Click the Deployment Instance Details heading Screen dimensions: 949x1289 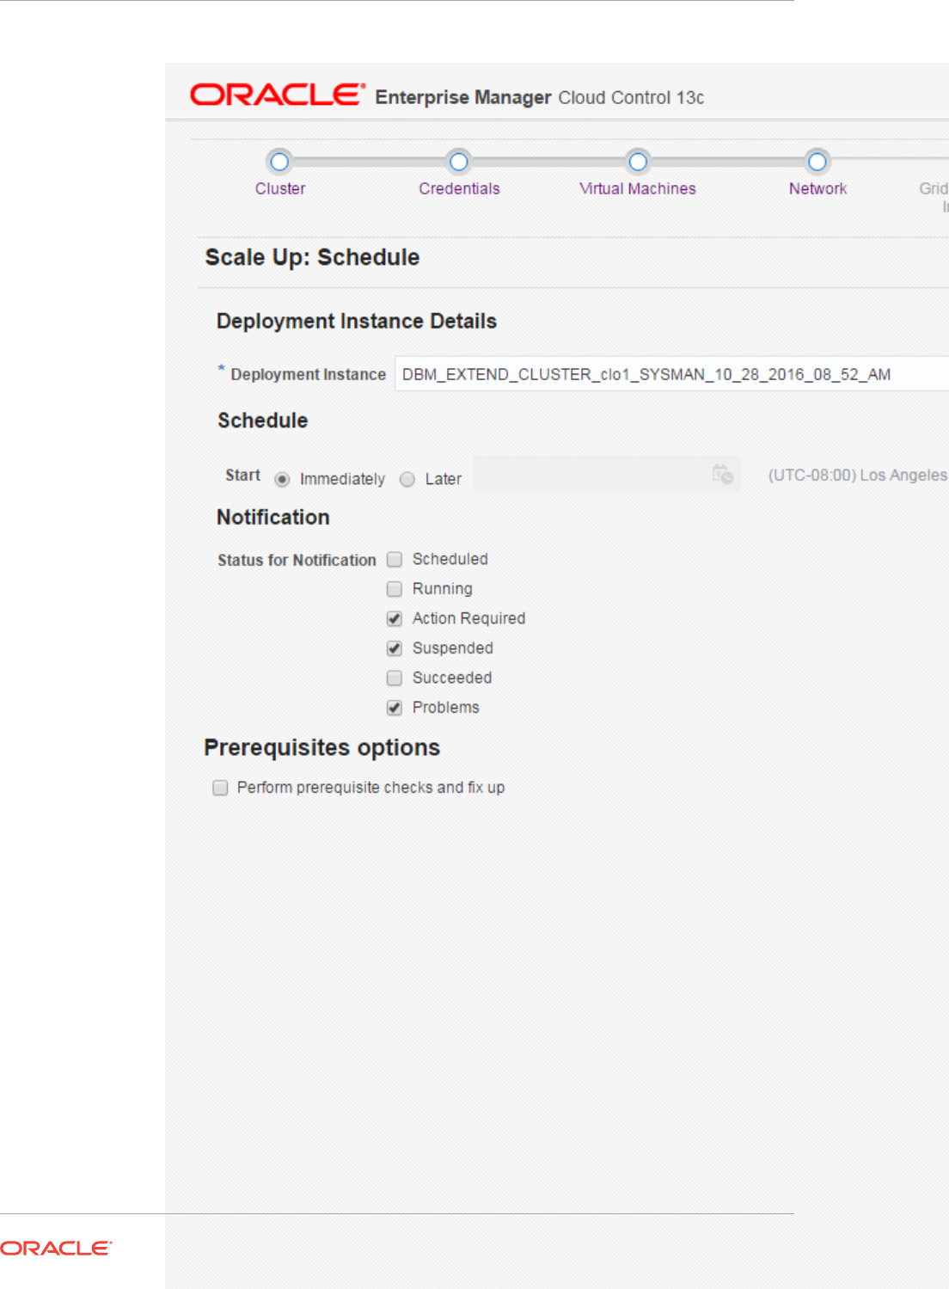pyautogui.click(x=357, y=321)
